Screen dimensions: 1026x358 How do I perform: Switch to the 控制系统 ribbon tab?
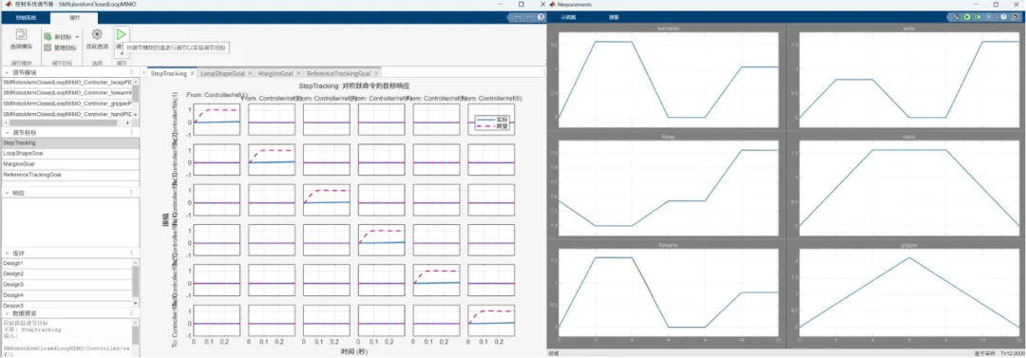(x=26, y=18)
